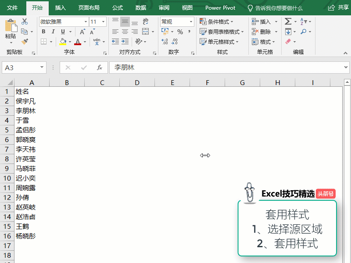Click the Increase Font Size icon
This screenshot has height=263, width=351.
click(82, 32)
